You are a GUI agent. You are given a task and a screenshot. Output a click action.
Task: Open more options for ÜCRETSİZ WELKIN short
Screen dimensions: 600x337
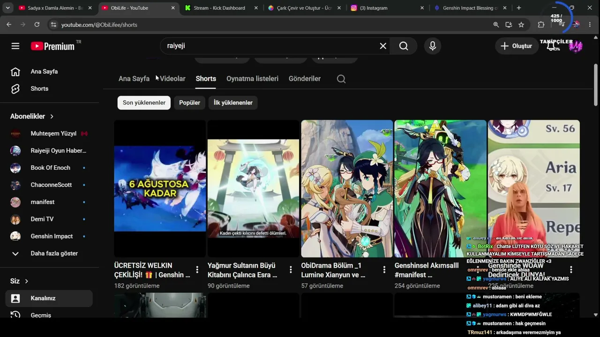tap(197, 270)
